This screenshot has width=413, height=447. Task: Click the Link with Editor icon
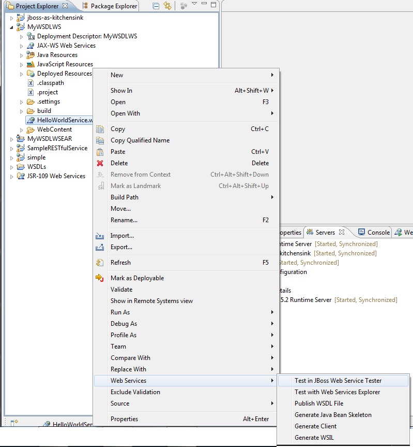(x=167, y=6)
